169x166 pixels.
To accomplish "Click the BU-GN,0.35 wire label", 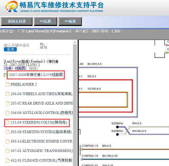I will [x=110, y=156].
